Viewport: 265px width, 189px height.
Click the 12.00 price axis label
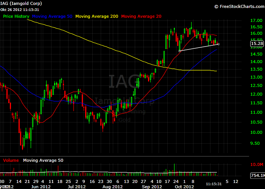256,94
